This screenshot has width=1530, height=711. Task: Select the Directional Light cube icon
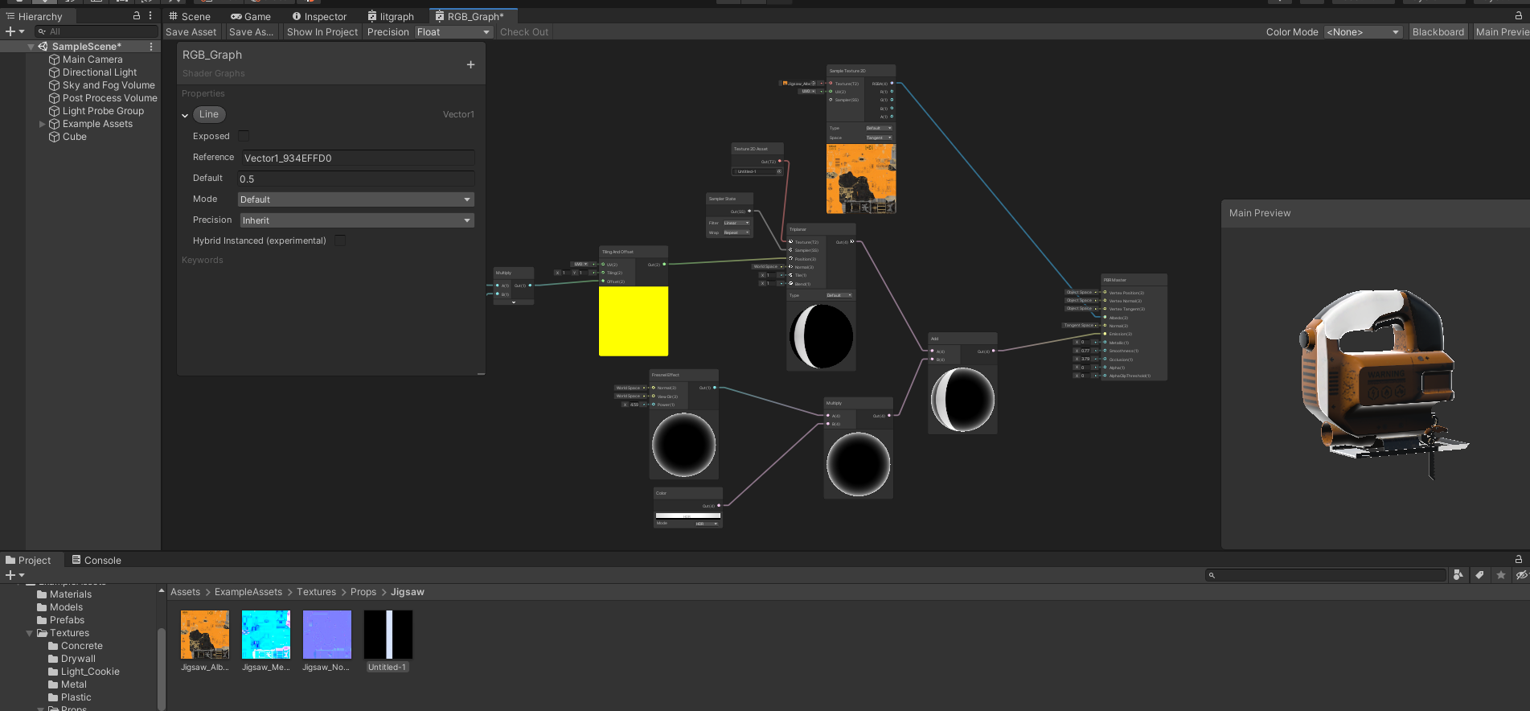click(54, 72)
